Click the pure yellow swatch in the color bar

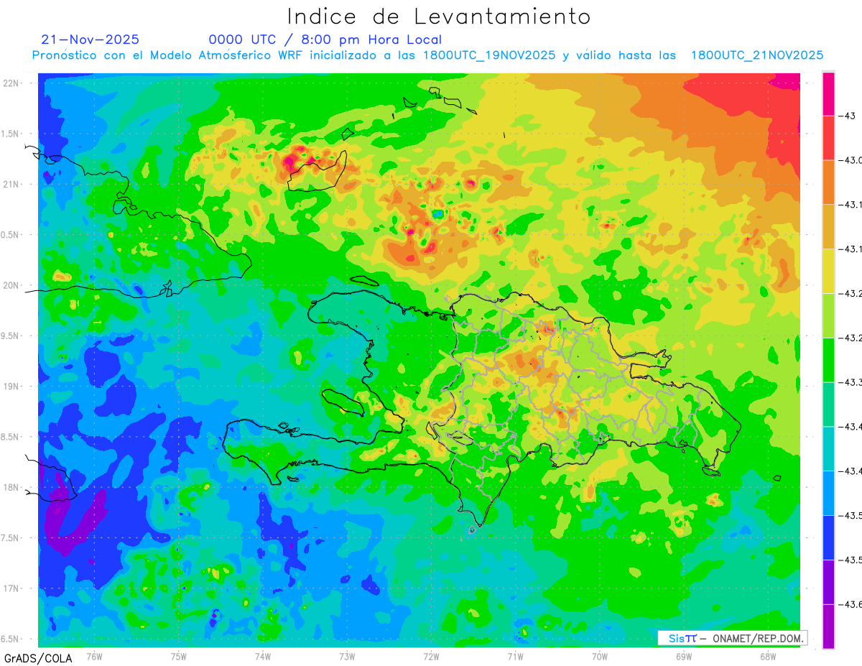click(x=828, y=271)
